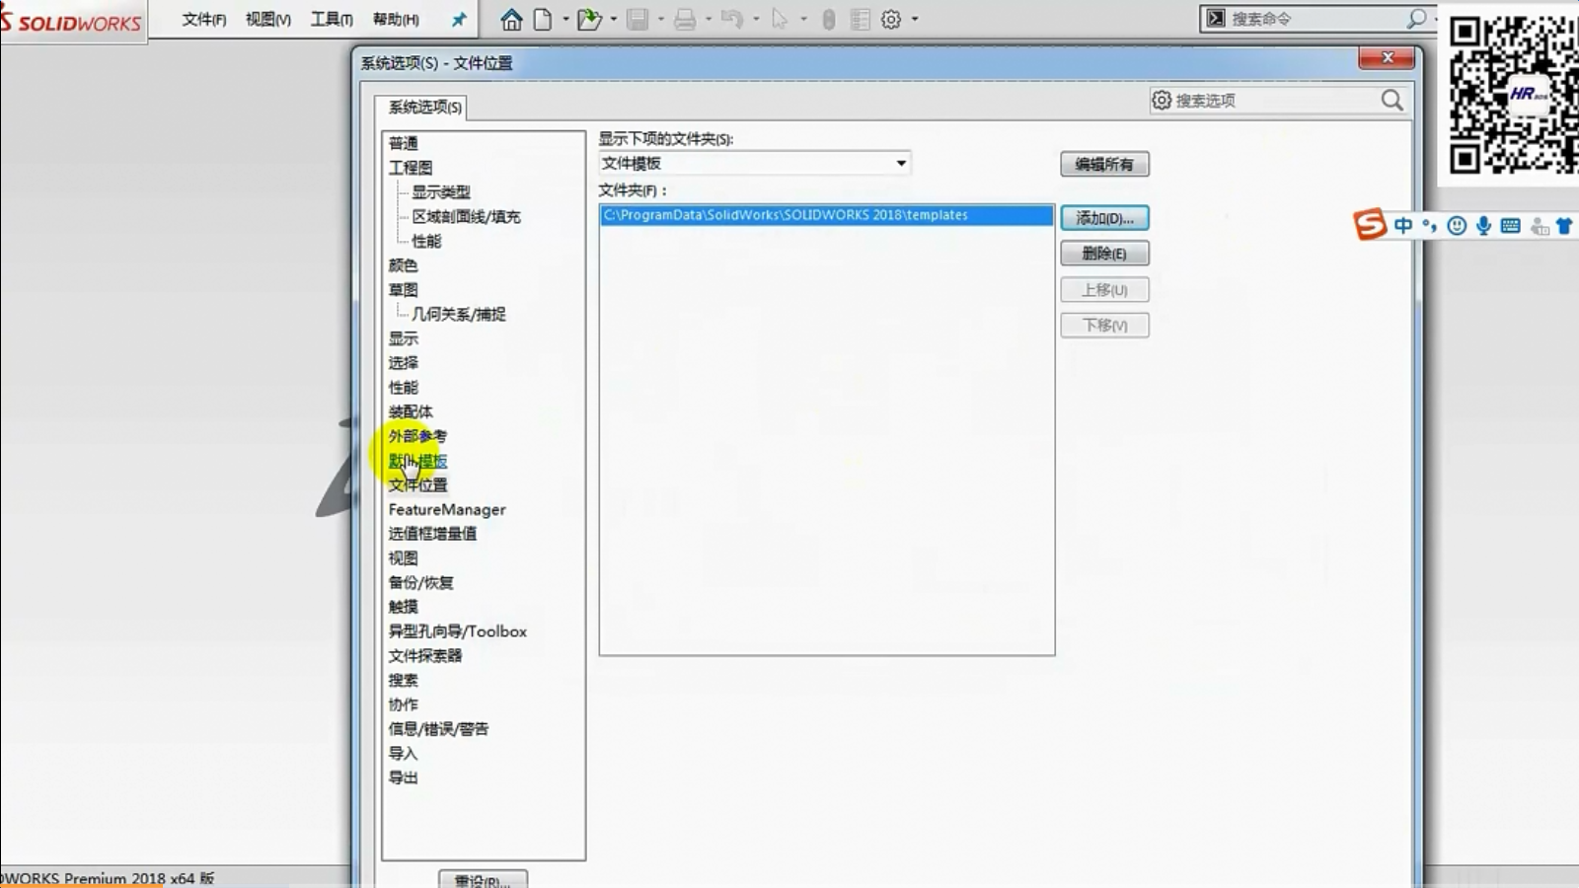The image size is (1579, 888).
Task: Click the 编辑所有 button
Action: pyautogui.click(x=1104, y=164)
